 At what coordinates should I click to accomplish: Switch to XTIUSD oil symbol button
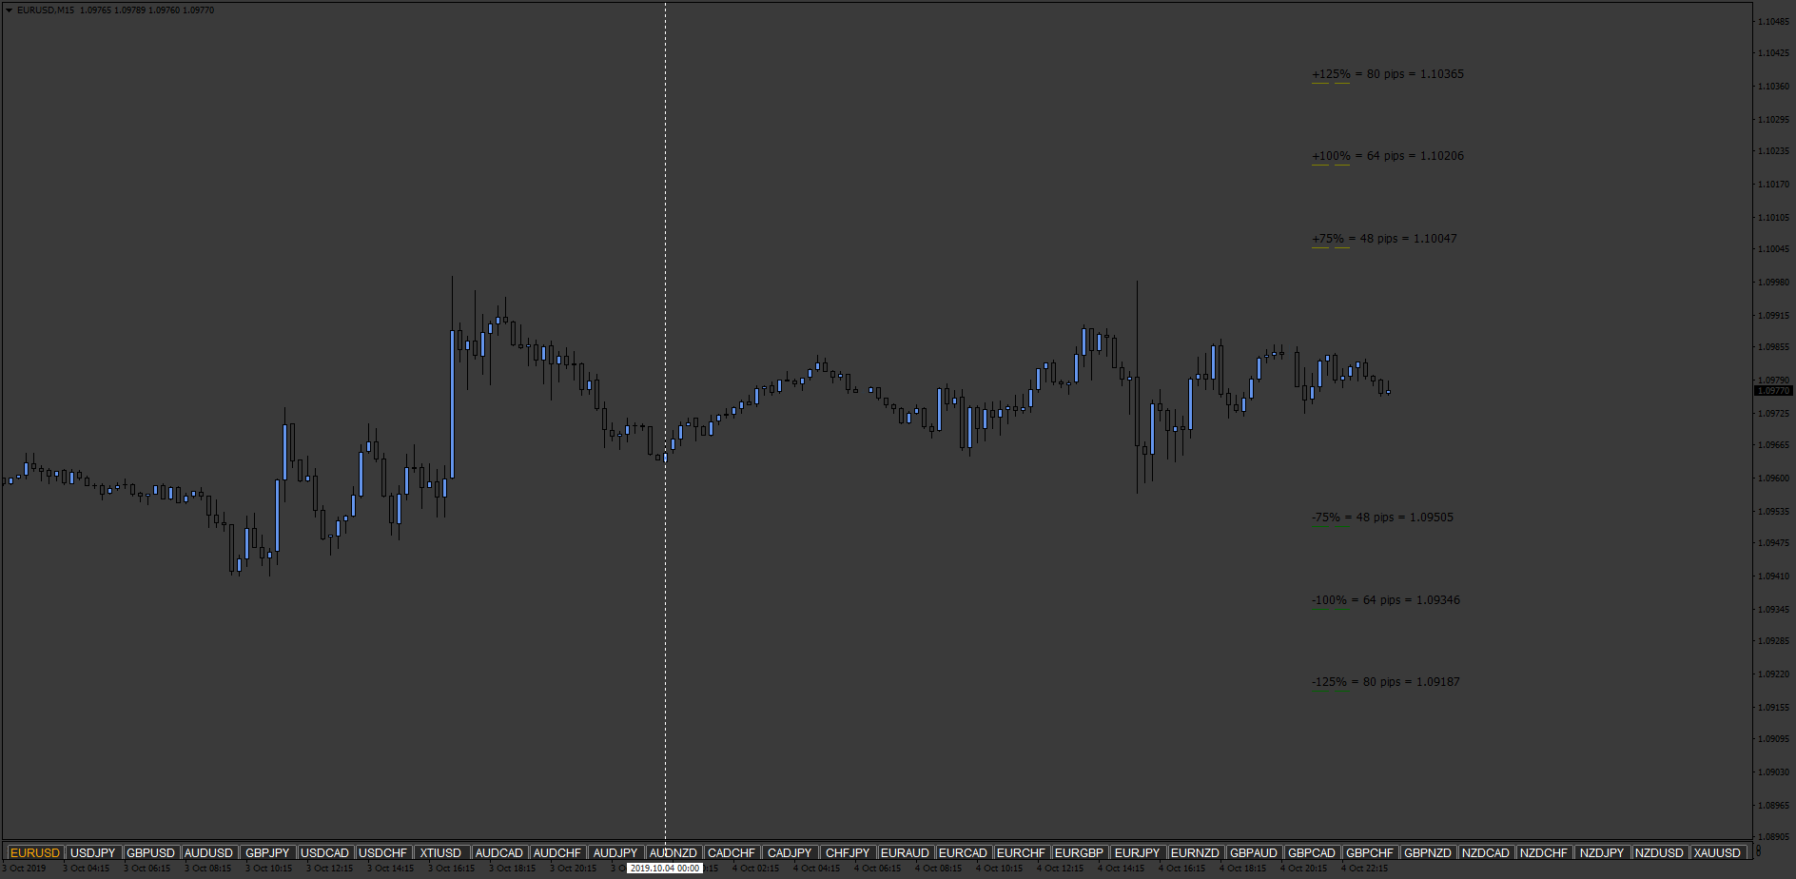pyautogui.click(x=441, y=853)
